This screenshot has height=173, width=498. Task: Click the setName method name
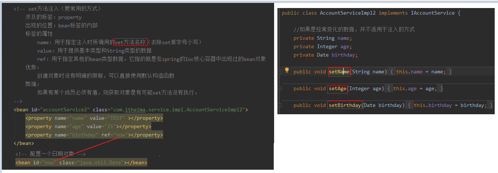click(x=339, y=72)
